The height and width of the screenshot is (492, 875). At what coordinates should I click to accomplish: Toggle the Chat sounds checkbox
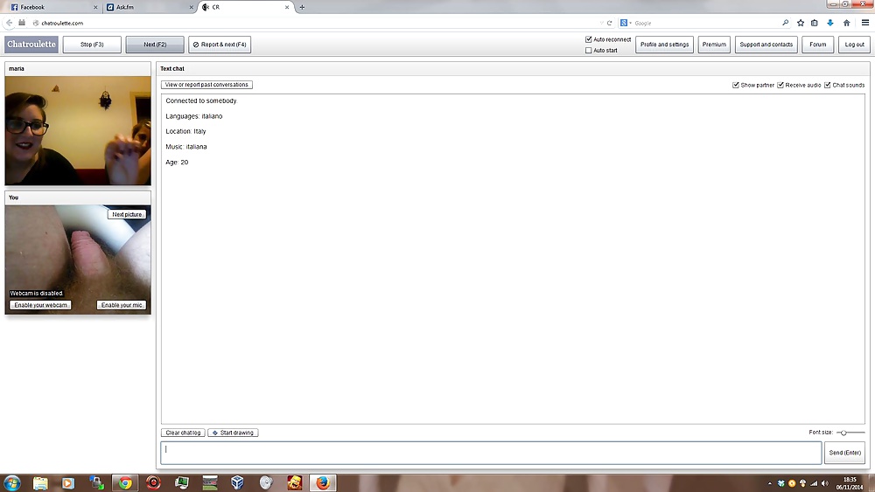tap(828, 85)
